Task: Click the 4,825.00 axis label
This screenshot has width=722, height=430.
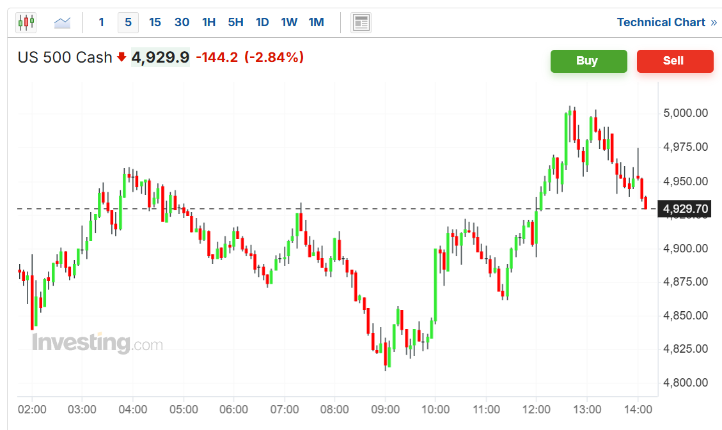Action: point(685,349)
